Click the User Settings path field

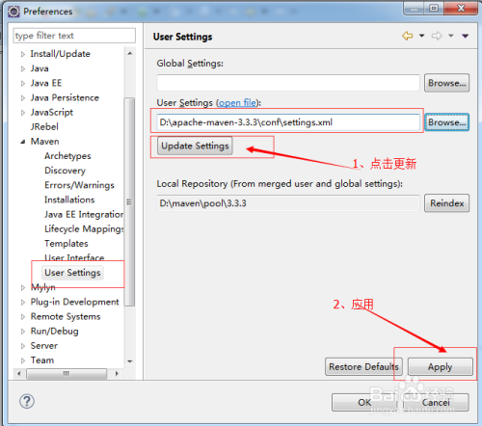click(288, 122)
